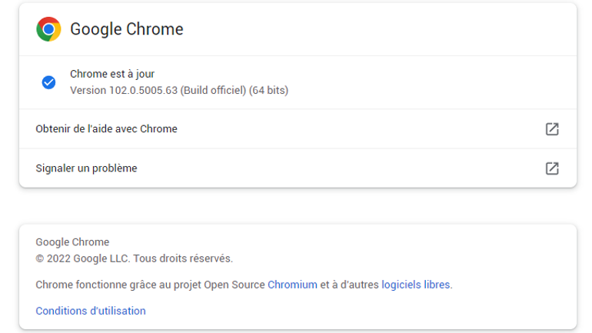The height and width of the screenshot is (333, 592).
Task: Click the blue update checkmark icon
Action: pos(48,82)
